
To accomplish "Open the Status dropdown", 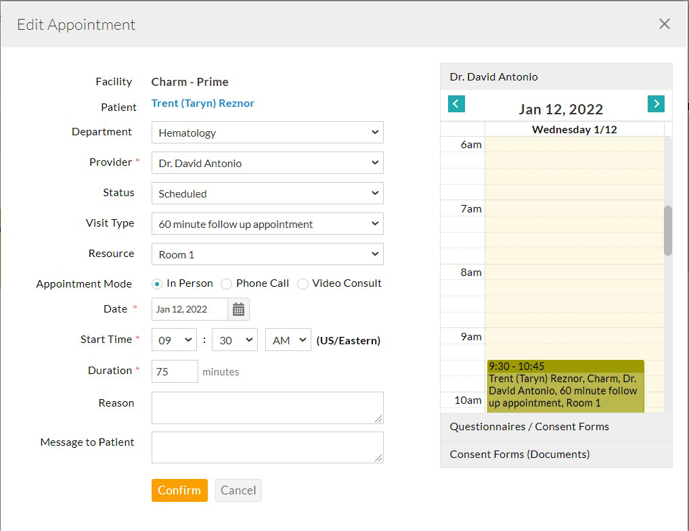I will click(267, 193).
